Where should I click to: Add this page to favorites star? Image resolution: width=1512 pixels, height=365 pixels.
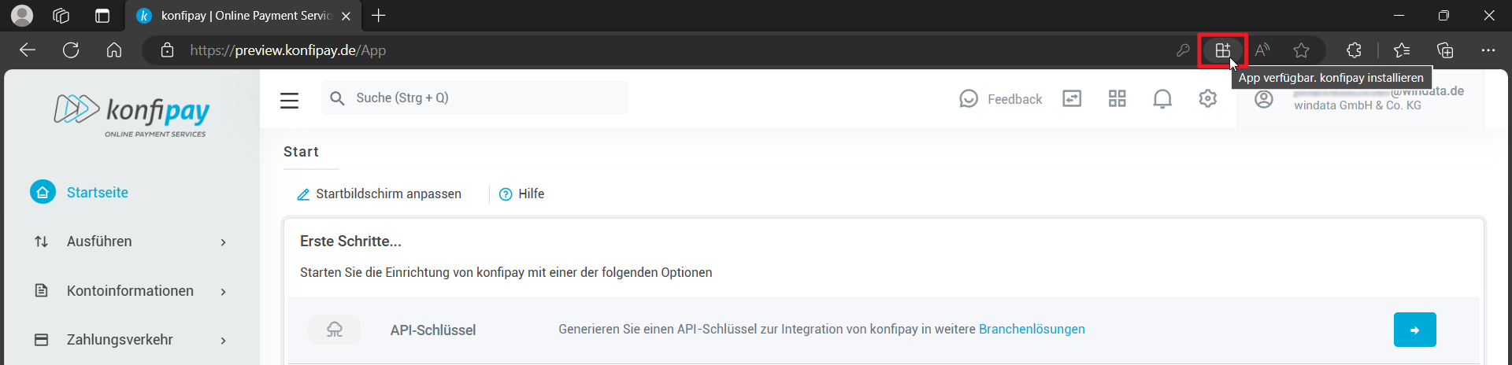coord(1301,50)
